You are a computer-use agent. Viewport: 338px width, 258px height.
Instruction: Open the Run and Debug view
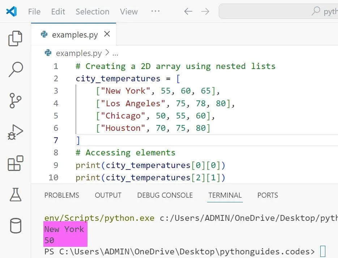click(15, 132)
